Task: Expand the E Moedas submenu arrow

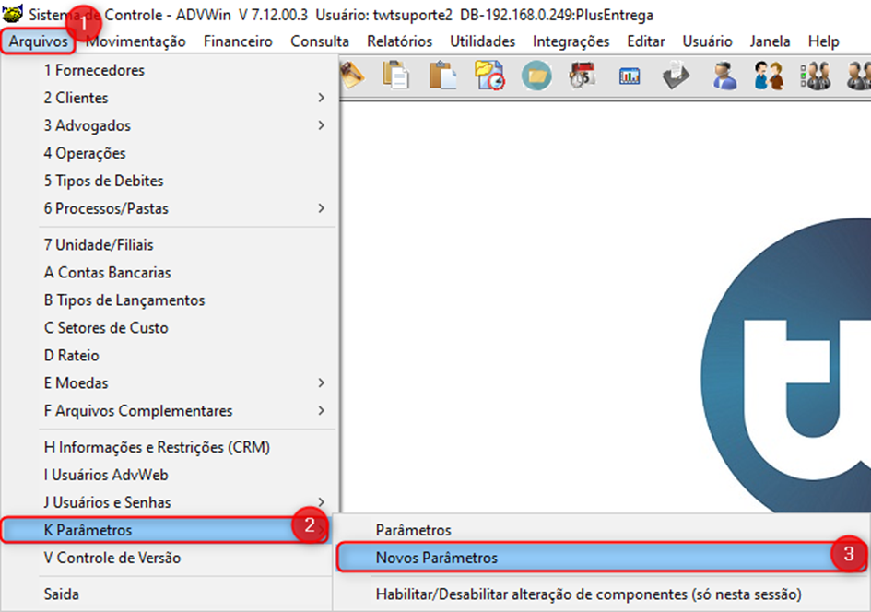Action: pyautogui.click(x=321, y=382)
